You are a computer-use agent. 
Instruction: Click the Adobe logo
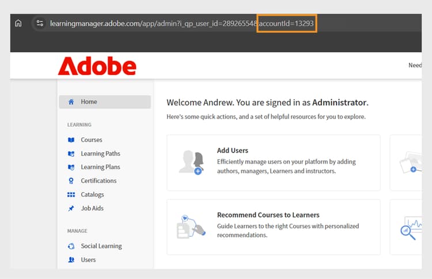tap(97, 66)
